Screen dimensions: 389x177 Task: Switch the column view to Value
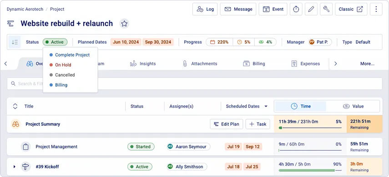point(353,106)
